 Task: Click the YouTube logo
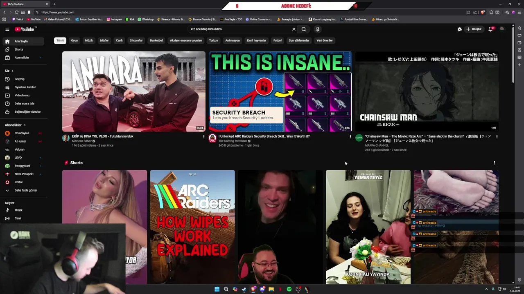[25, 29]
